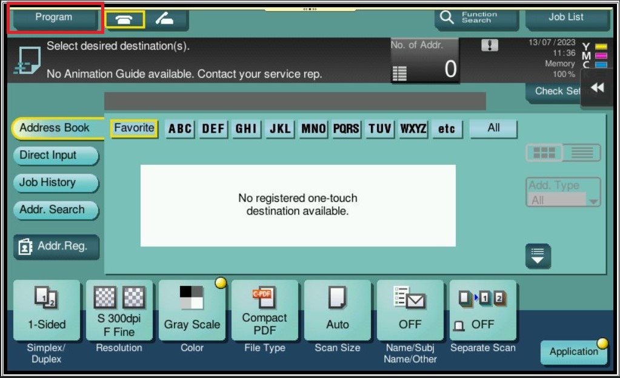Tap the warning exclamation icon
The image size is (620, 378).
click(489, 45)
